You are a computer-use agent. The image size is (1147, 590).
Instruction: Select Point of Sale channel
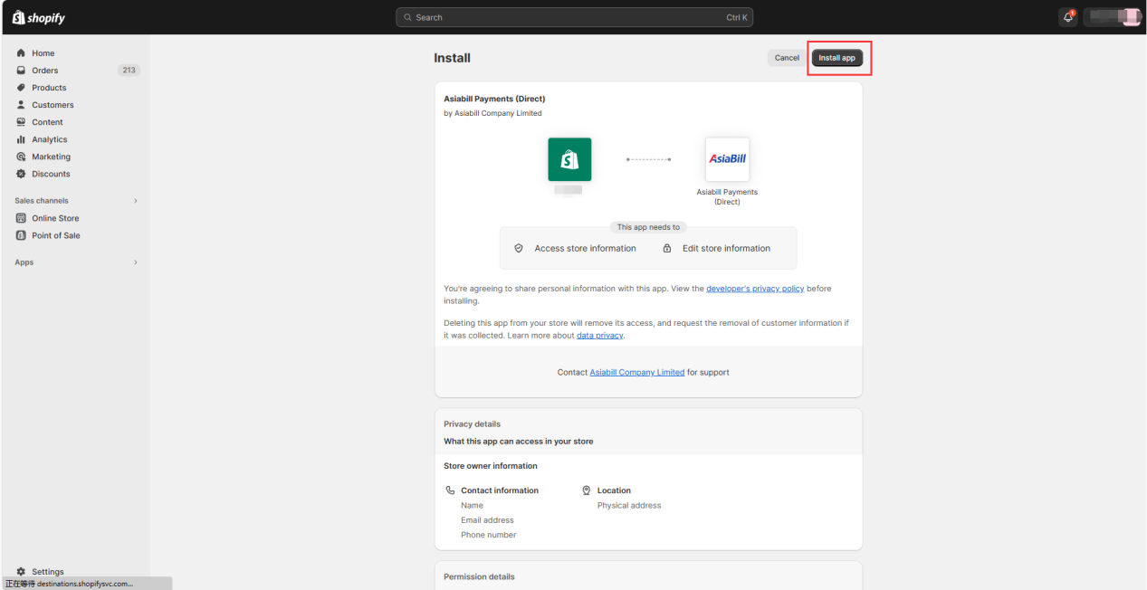(x=55, y=235)
